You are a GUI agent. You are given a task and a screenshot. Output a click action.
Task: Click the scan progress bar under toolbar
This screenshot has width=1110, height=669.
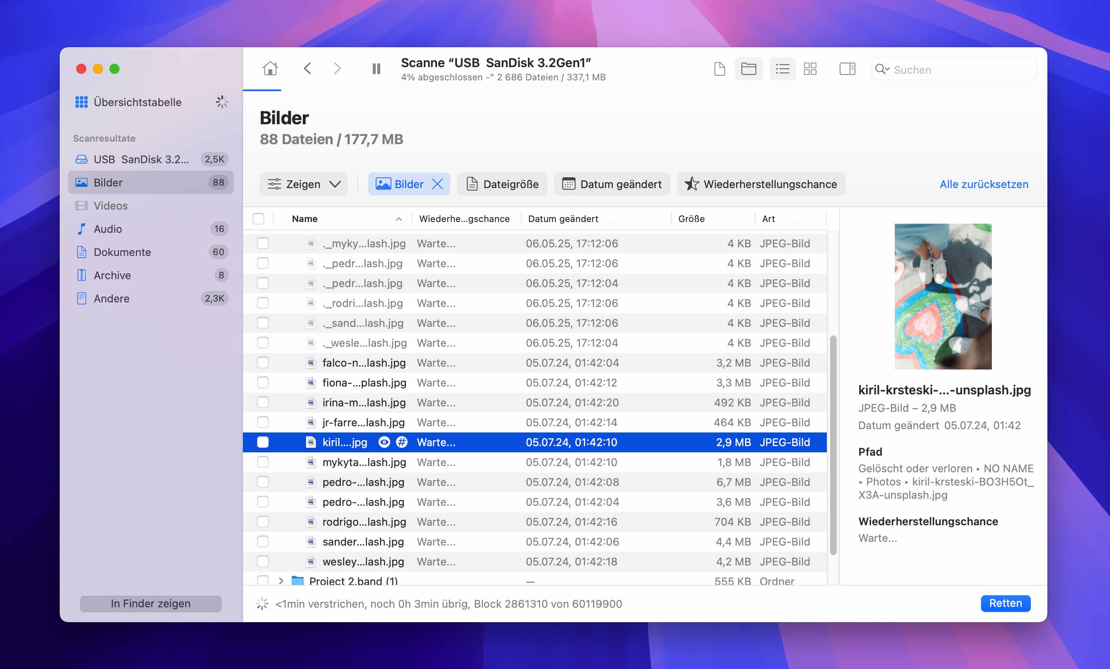(x=262, y=90)
